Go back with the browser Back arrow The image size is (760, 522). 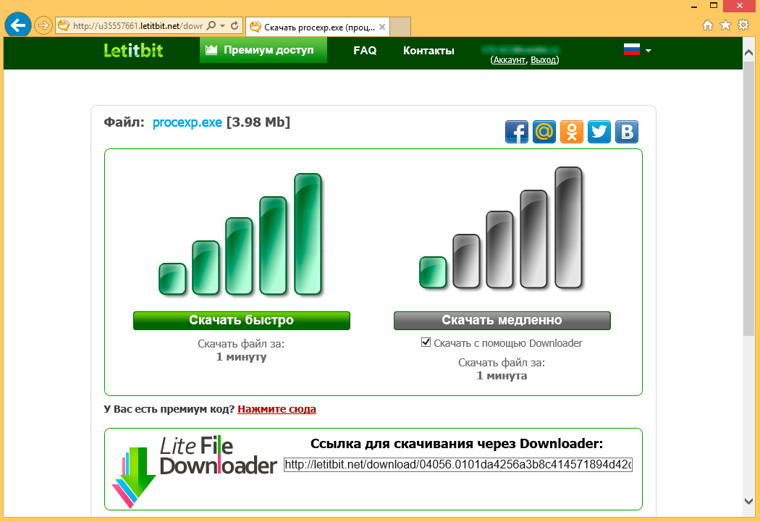click(x=18, y=25)
